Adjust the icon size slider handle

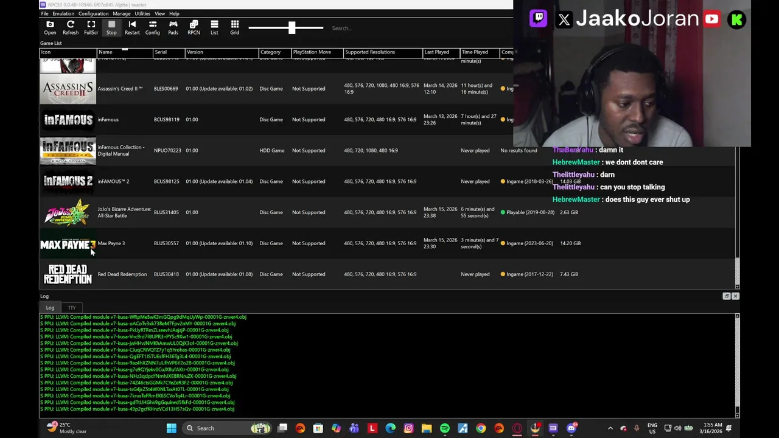[292, 27]
